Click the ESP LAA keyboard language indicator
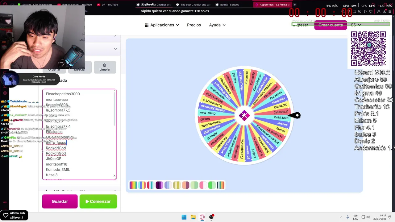395x222 pixels. point(355,217)
